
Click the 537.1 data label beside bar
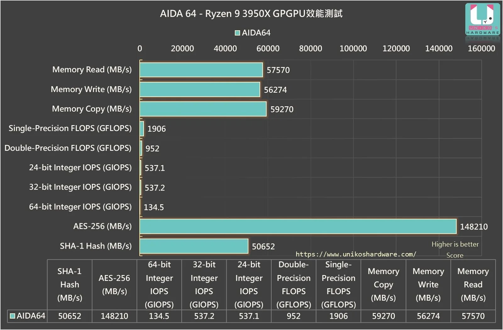155,168
